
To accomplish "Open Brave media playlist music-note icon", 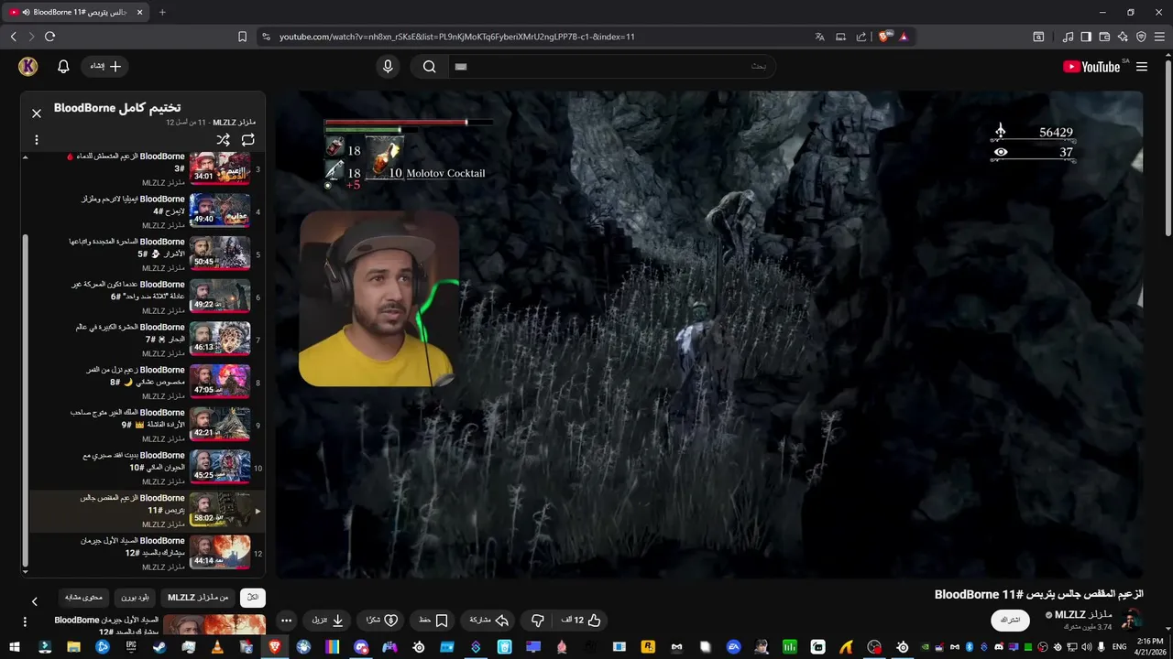I will point(1068,37).
